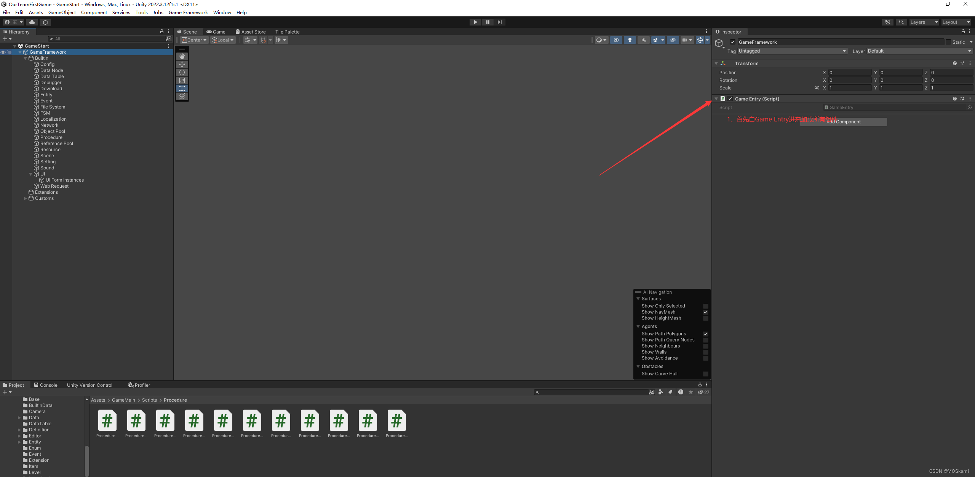This screenshot has width=975, height=477.
Task: Open the Tag dropdown Untagged
Action: [792, 51]
